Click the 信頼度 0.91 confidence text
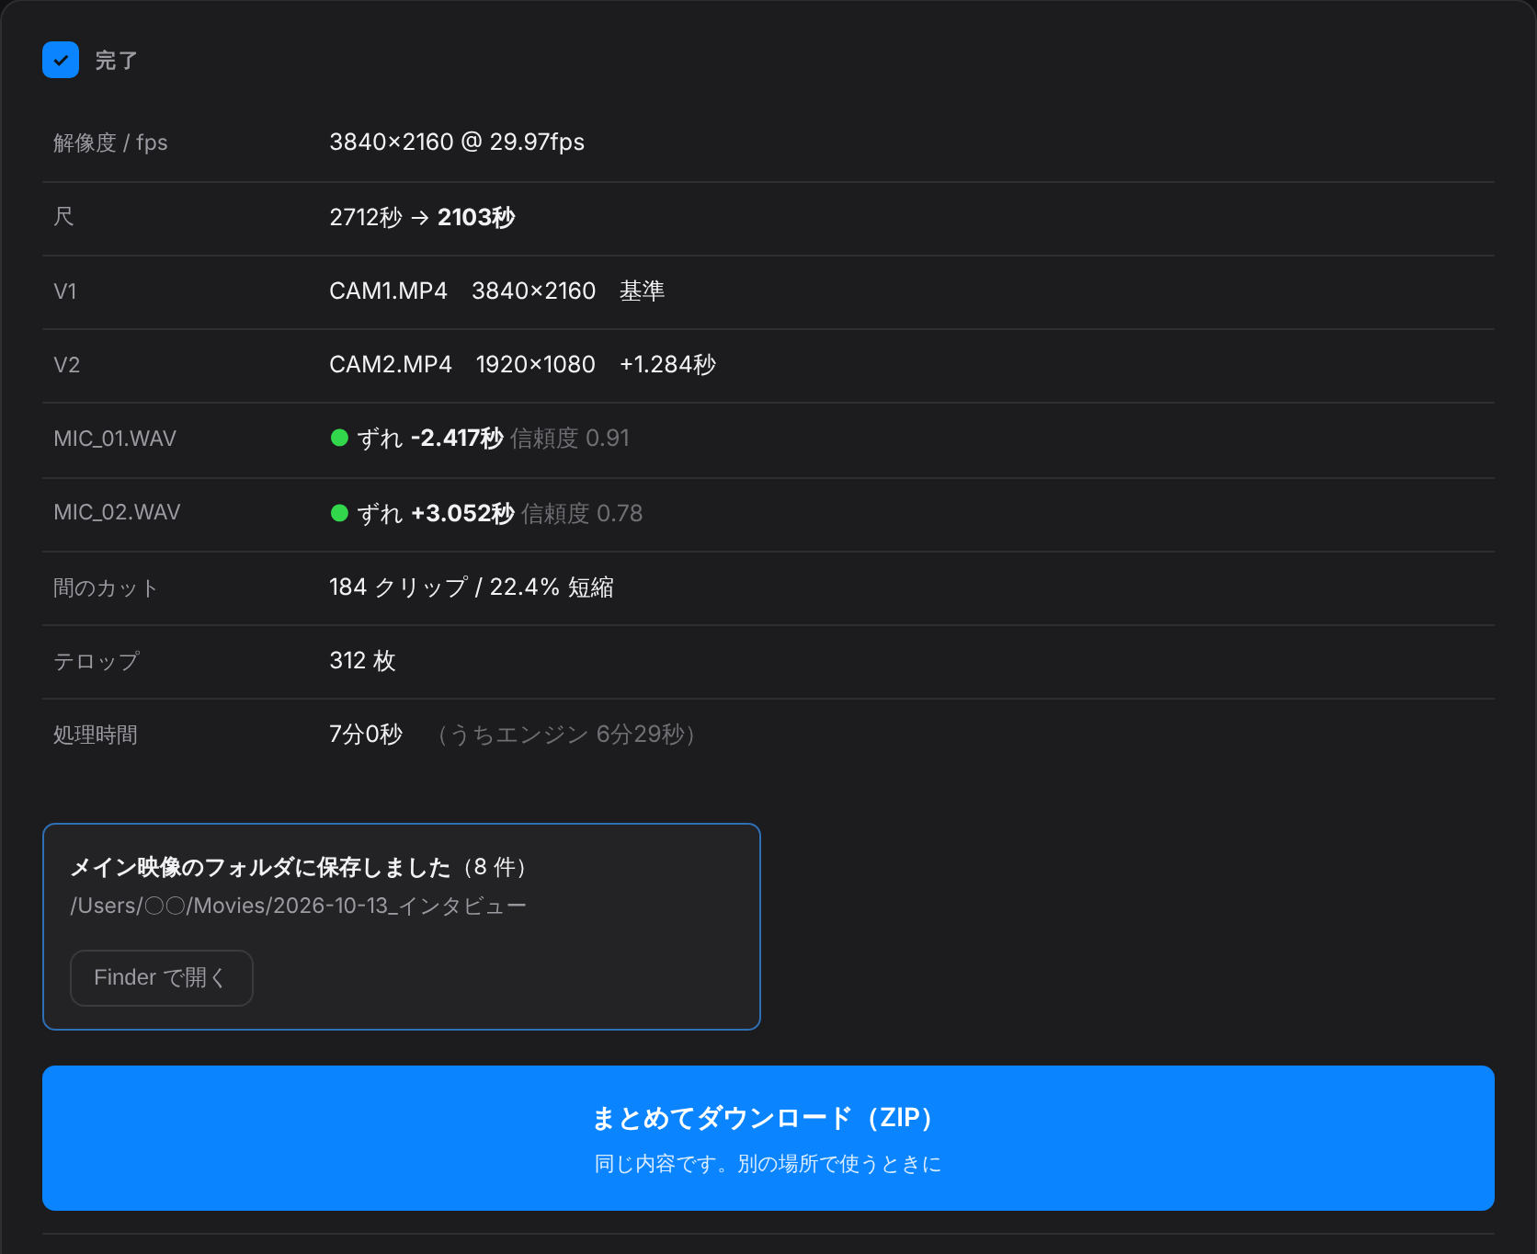 click(570, 439)
